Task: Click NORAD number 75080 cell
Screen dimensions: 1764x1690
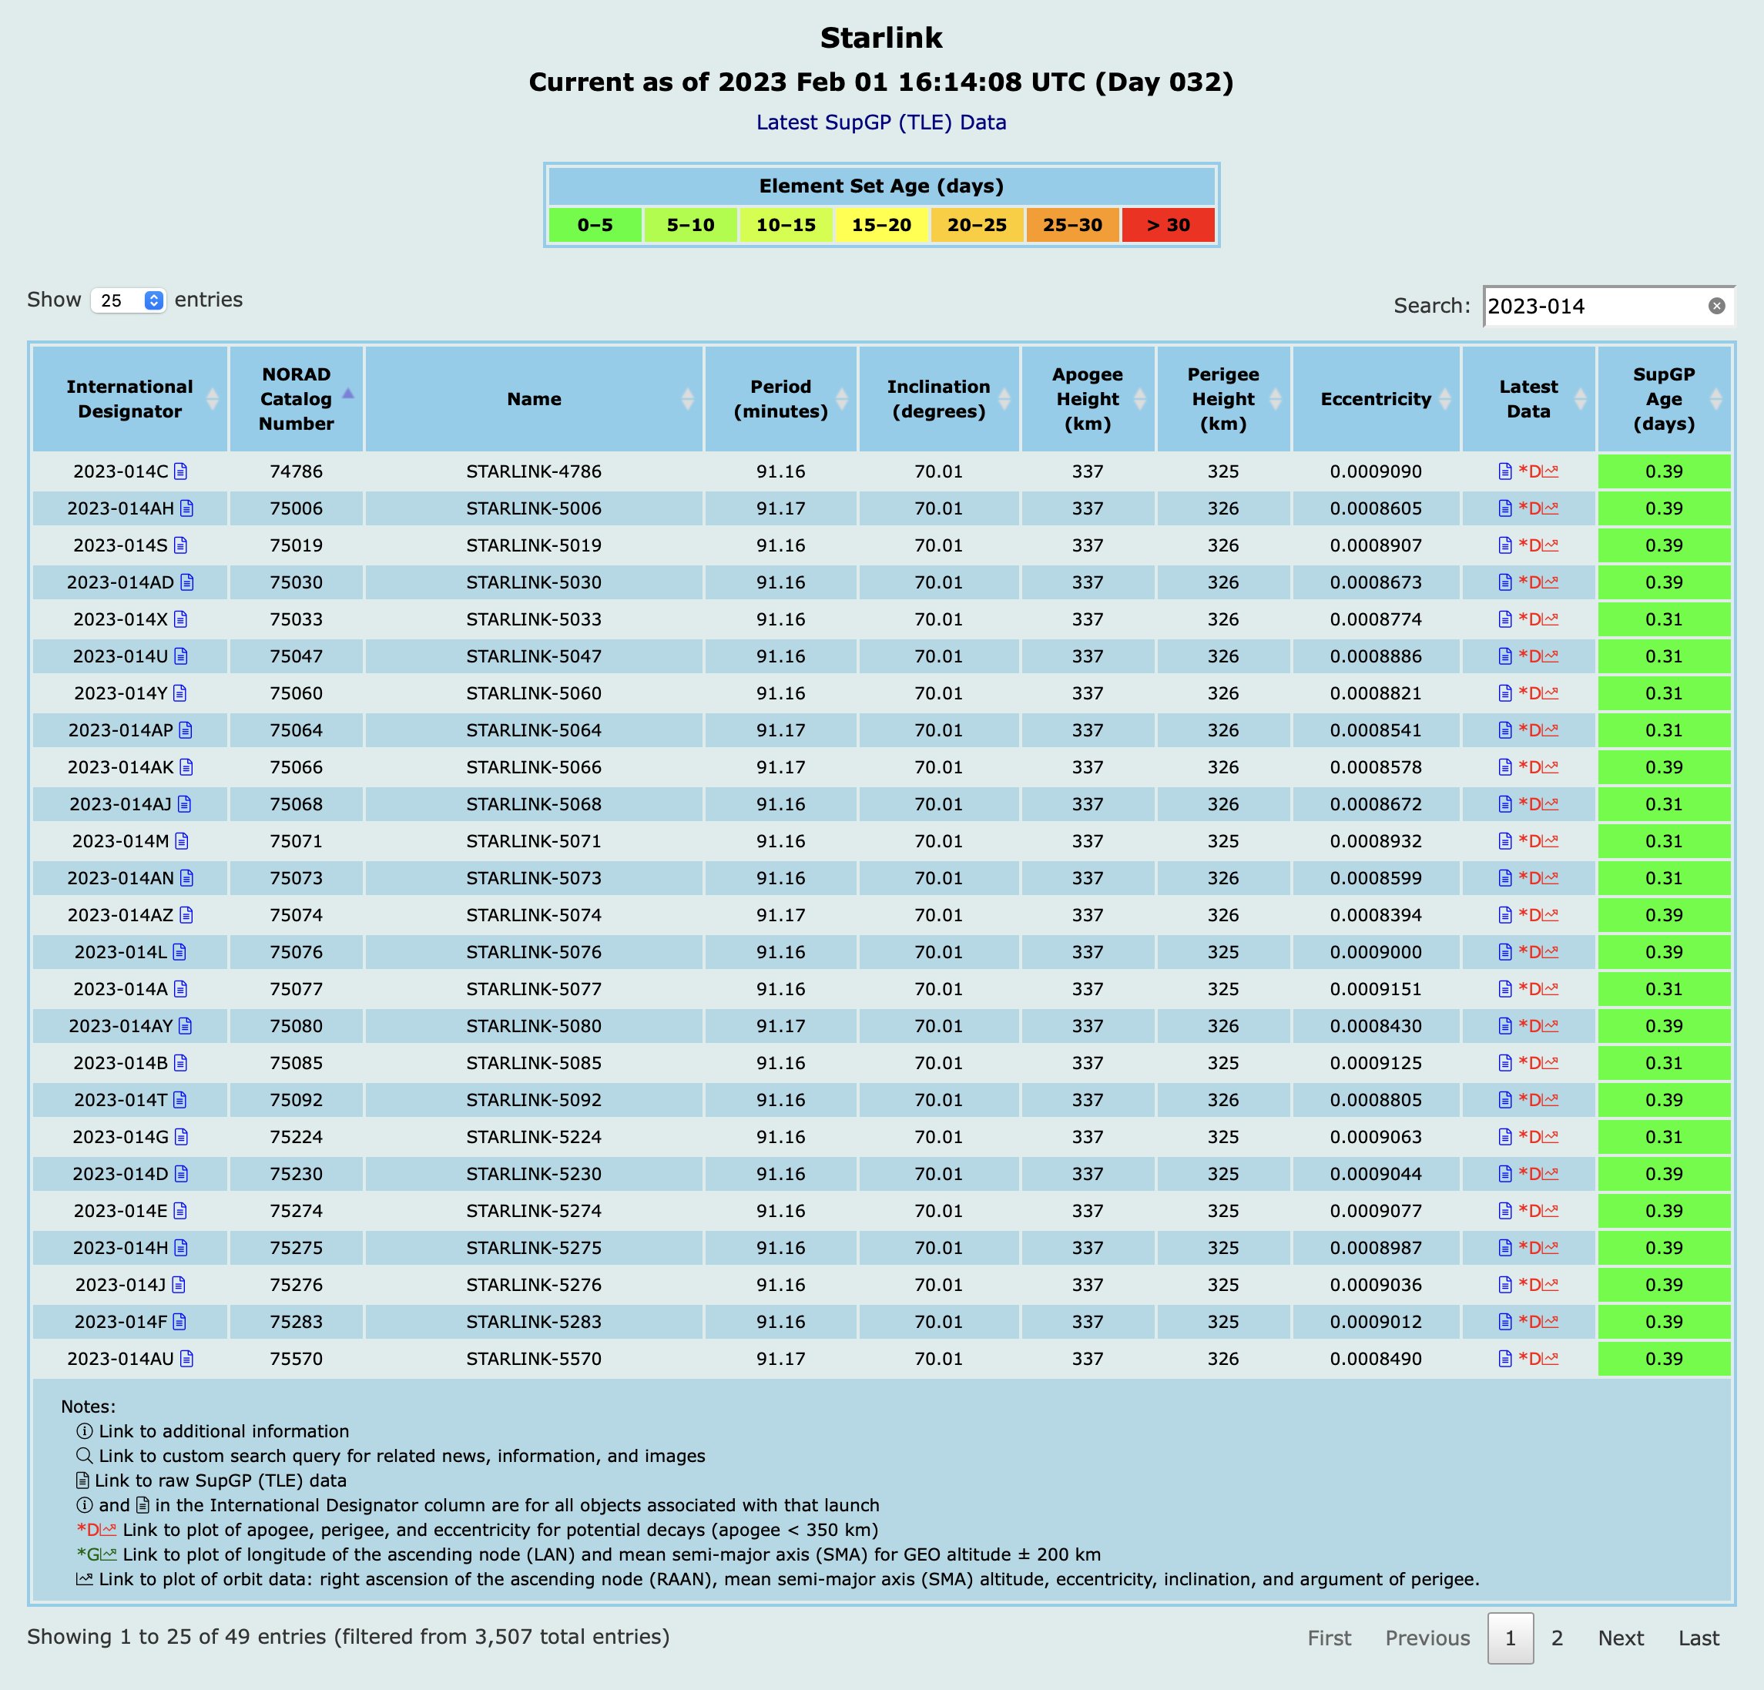Action: 296,1026
